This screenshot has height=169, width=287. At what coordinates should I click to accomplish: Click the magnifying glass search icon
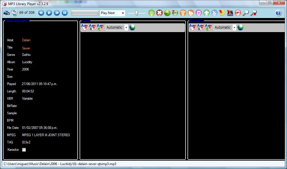point(246,13)
